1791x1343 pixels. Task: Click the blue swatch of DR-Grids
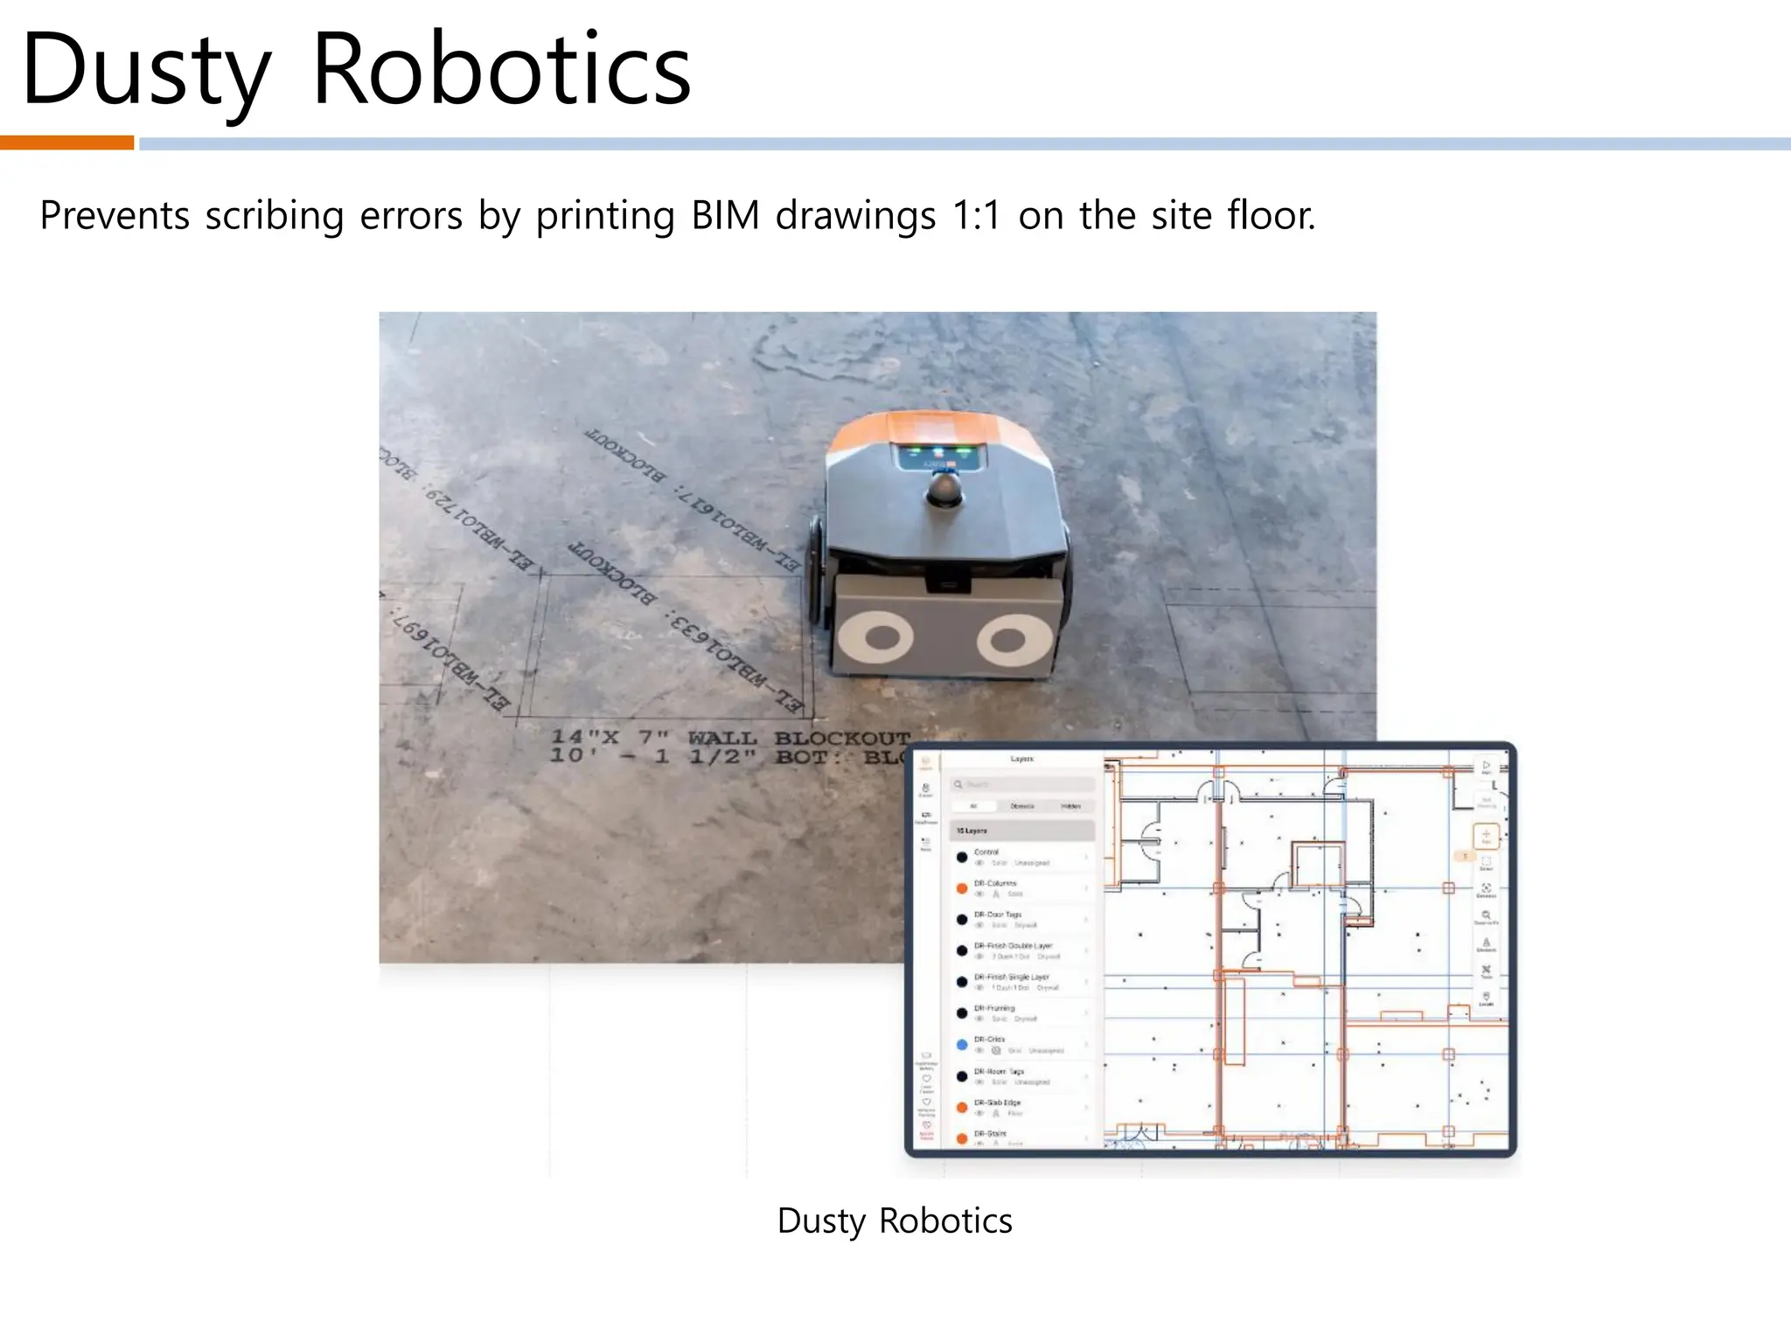click(962, 1045)
